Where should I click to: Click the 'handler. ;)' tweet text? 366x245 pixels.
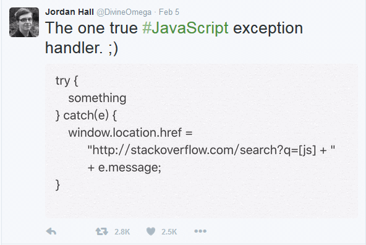coord(82,48)
